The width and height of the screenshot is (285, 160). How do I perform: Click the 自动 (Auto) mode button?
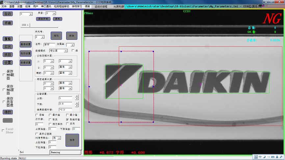[x=8, y=14]
